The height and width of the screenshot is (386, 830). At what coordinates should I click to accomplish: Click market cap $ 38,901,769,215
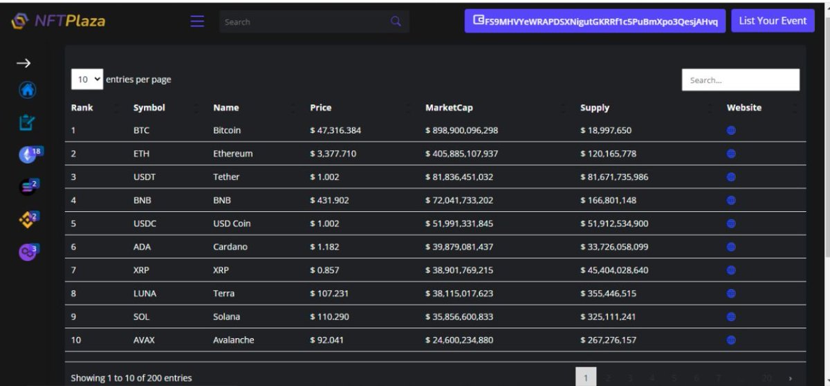(459, 270)
